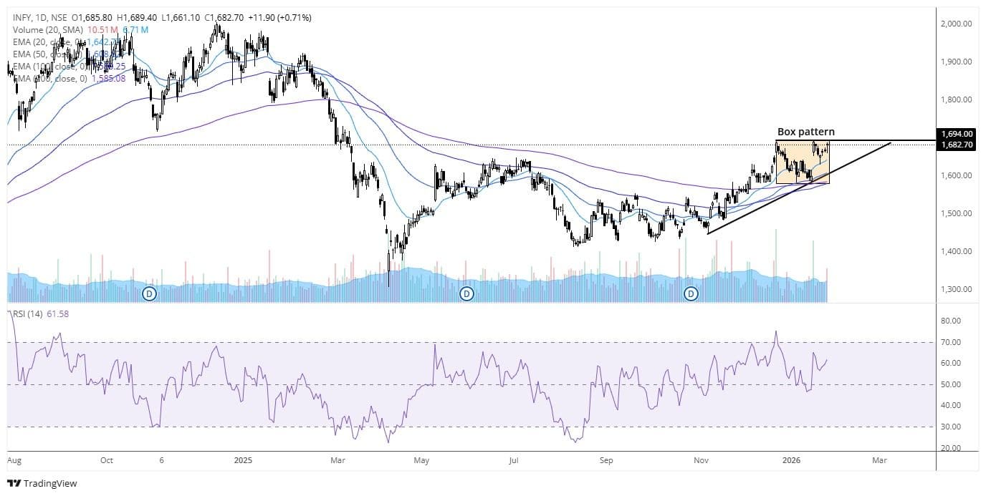Click the Mar label following 2026
986x496 pixels.
(x=880, y=461)
